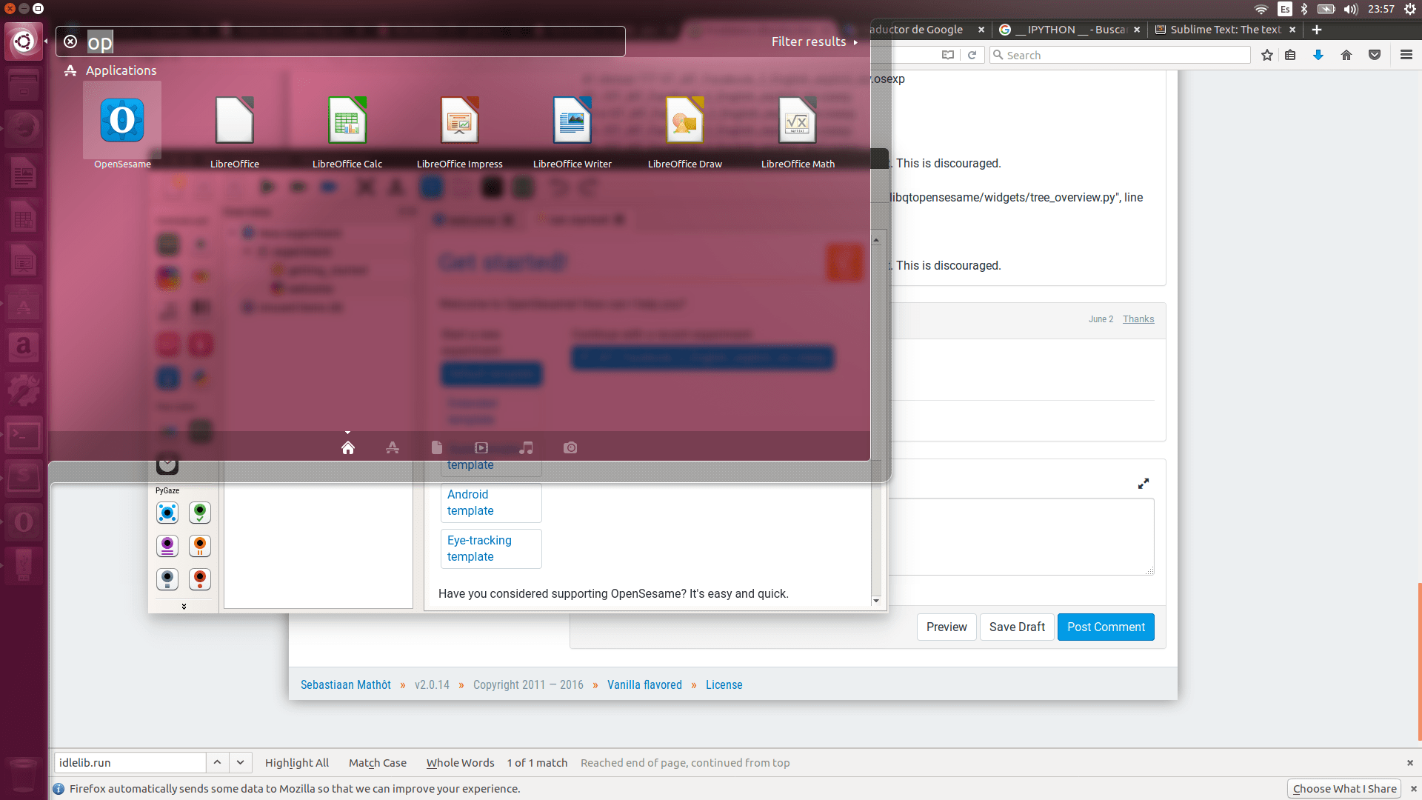Toggle Firefox reader view icon
The width and height of the screenshot is (1422, 800).
point(948,55)
